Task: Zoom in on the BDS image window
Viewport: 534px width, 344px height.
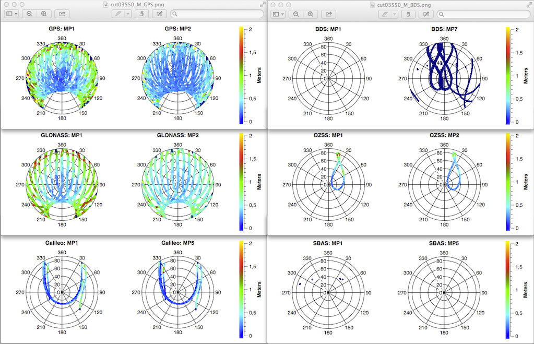Action: (311, 14)
